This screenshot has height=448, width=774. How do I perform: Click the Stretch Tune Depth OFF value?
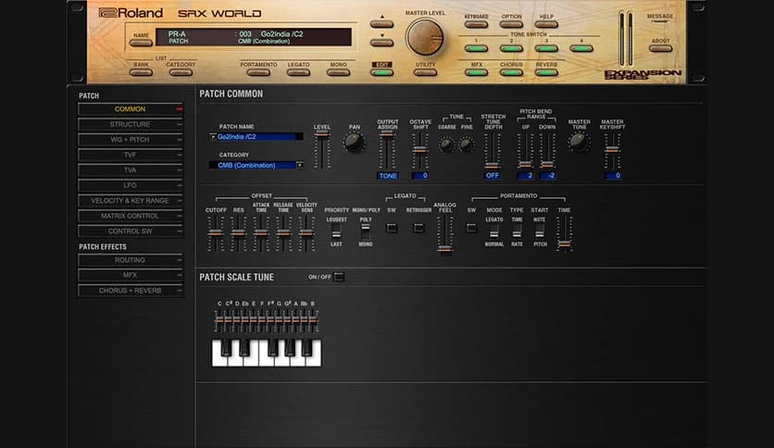tap(493, 176)
